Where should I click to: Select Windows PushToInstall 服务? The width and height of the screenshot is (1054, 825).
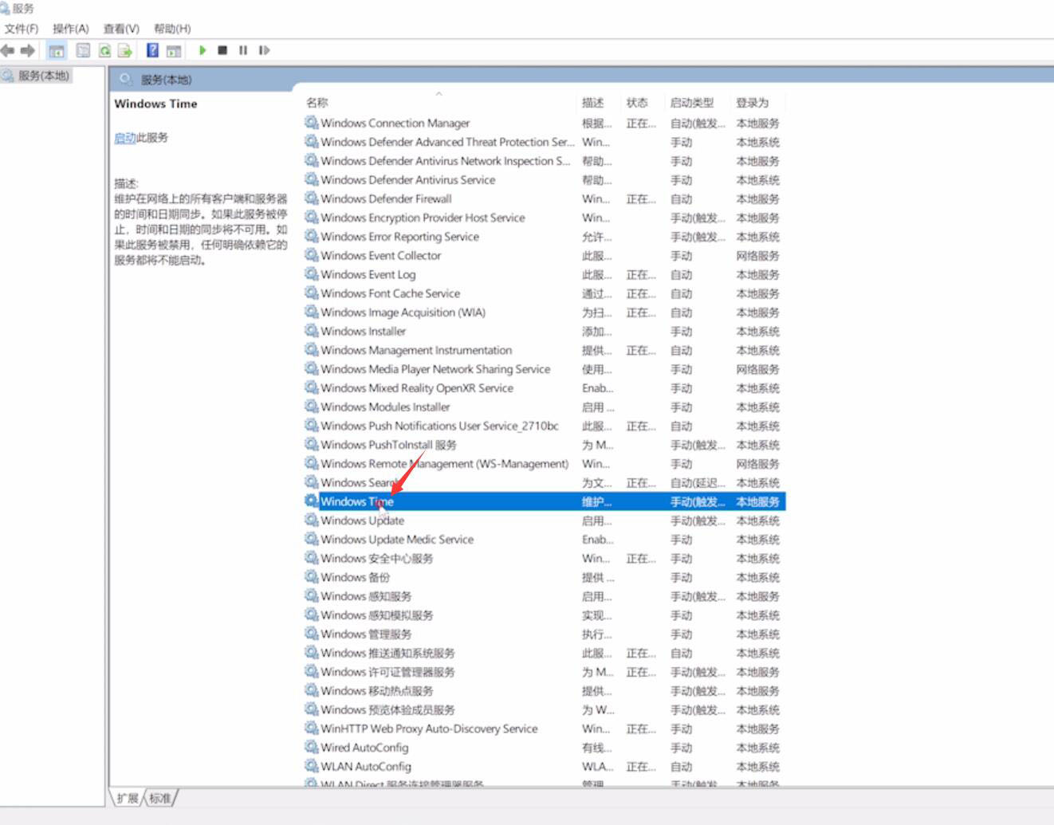[545, 445]
